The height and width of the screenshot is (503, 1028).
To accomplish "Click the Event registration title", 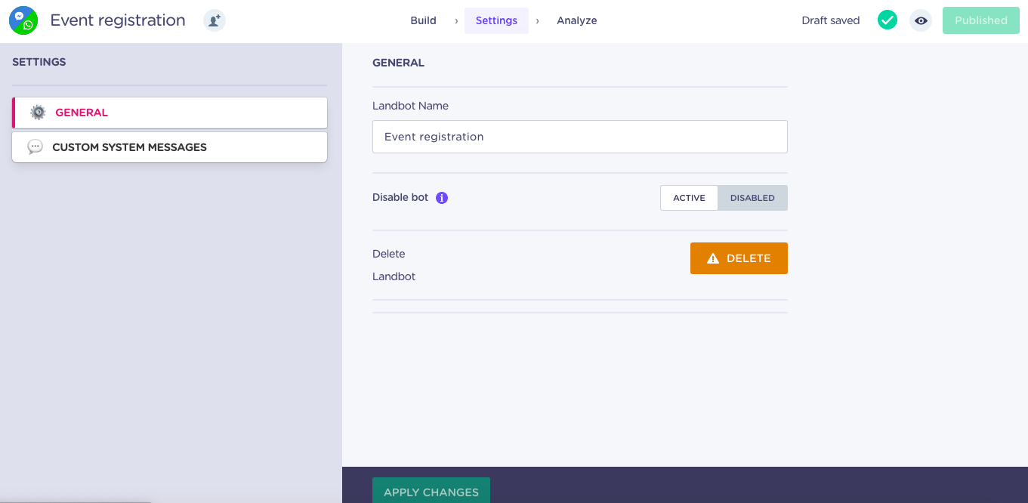I will click(118, 20).
